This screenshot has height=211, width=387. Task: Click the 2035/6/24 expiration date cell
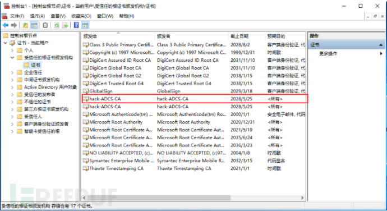tap(241, 137)
